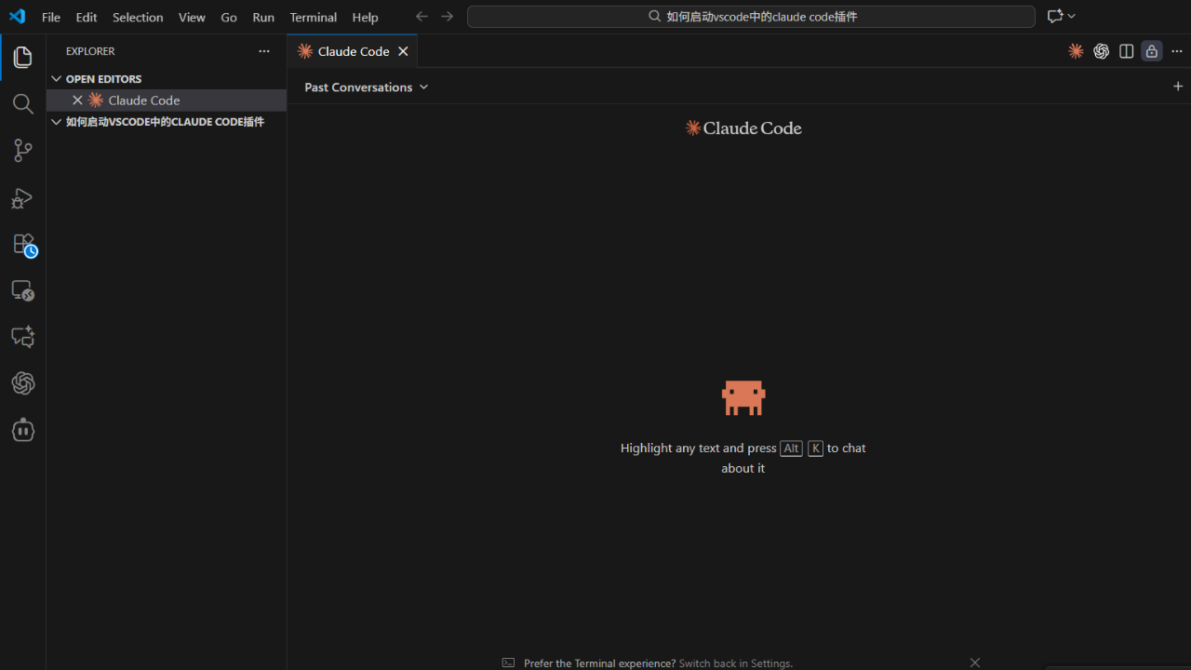Click the command center search box
The image size is (1191, 670).
(x=751, y=17)
